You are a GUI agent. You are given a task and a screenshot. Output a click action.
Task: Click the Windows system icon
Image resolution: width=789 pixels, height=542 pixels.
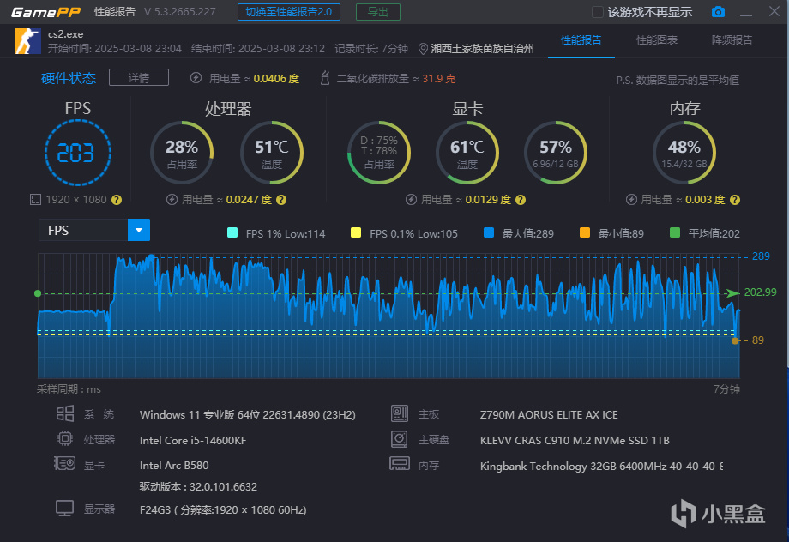pos(65,413)
